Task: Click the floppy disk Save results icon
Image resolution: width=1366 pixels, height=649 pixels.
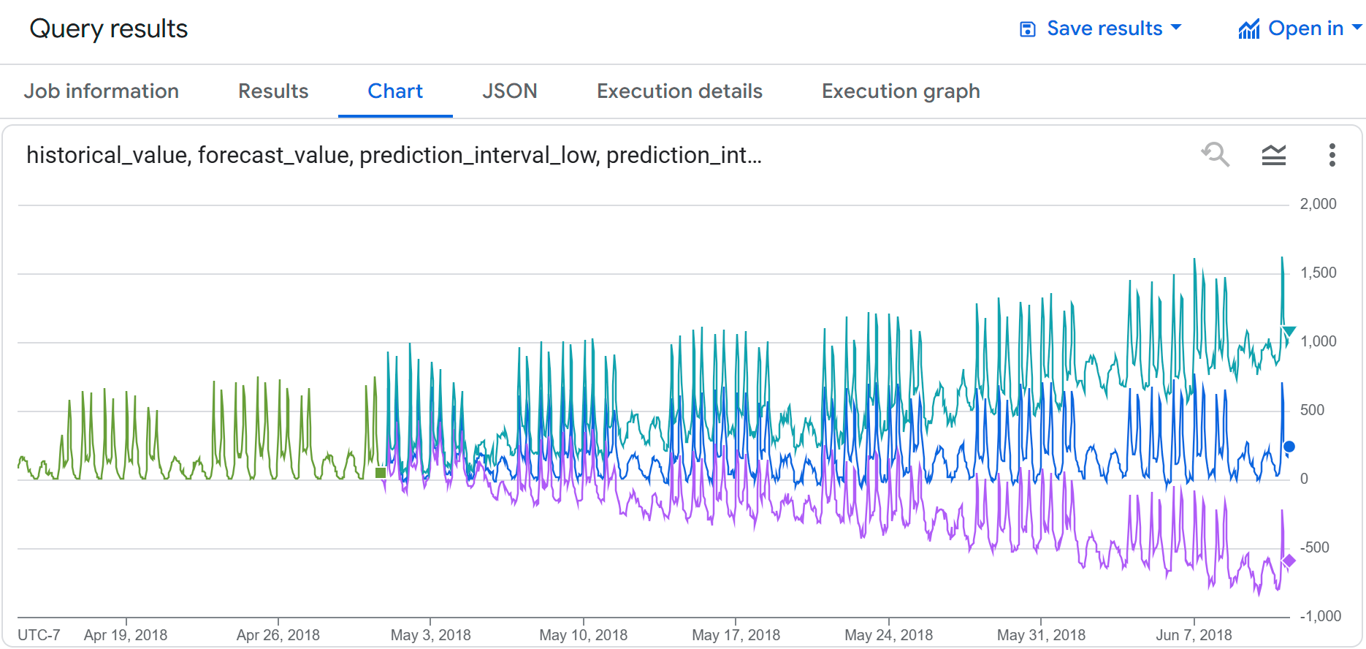Action: coord(1027,29)
